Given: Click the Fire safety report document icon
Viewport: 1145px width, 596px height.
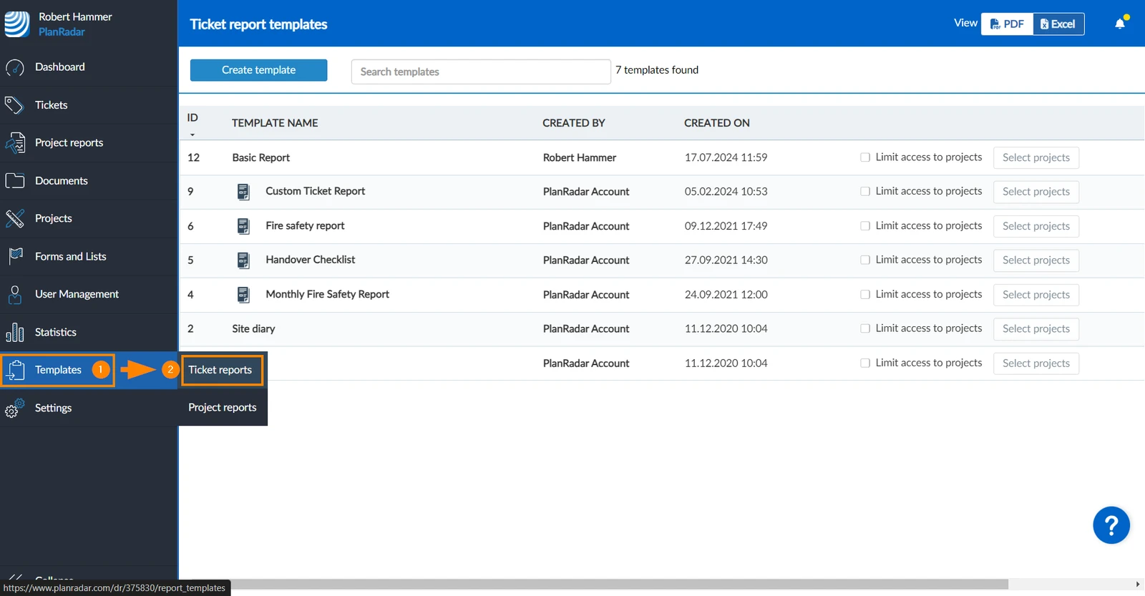Looking at the screenshot, I should click(x=243, y=226).
